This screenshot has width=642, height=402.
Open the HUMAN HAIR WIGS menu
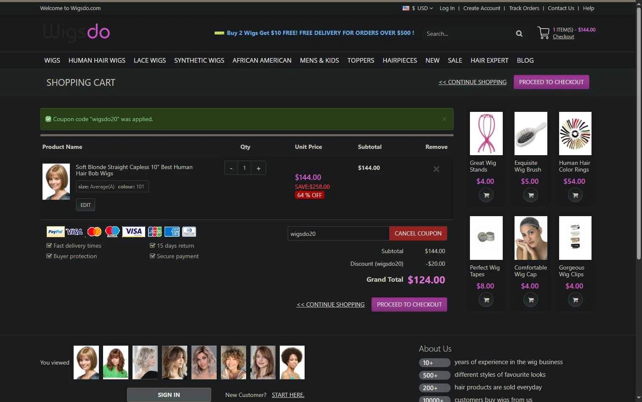pyautogui.click(x=97, y=61)
